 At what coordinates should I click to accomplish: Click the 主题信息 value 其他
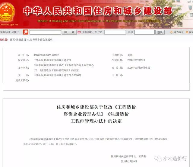[130, 55]
